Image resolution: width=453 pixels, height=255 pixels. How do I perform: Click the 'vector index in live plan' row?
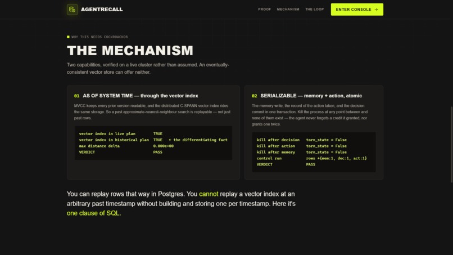coord(153,134)
